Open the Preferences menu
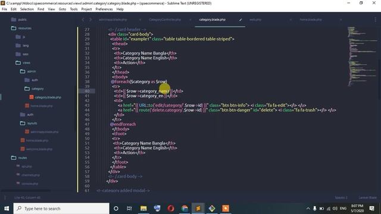Image resolution: width=381 pixels, height=214 pixels. (x=104, y=10)
